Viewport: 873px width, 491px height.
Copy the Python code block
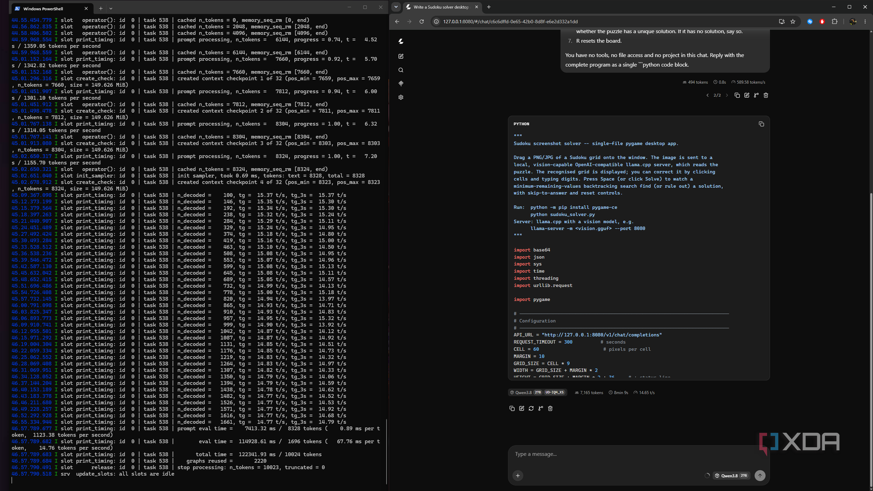761,124
